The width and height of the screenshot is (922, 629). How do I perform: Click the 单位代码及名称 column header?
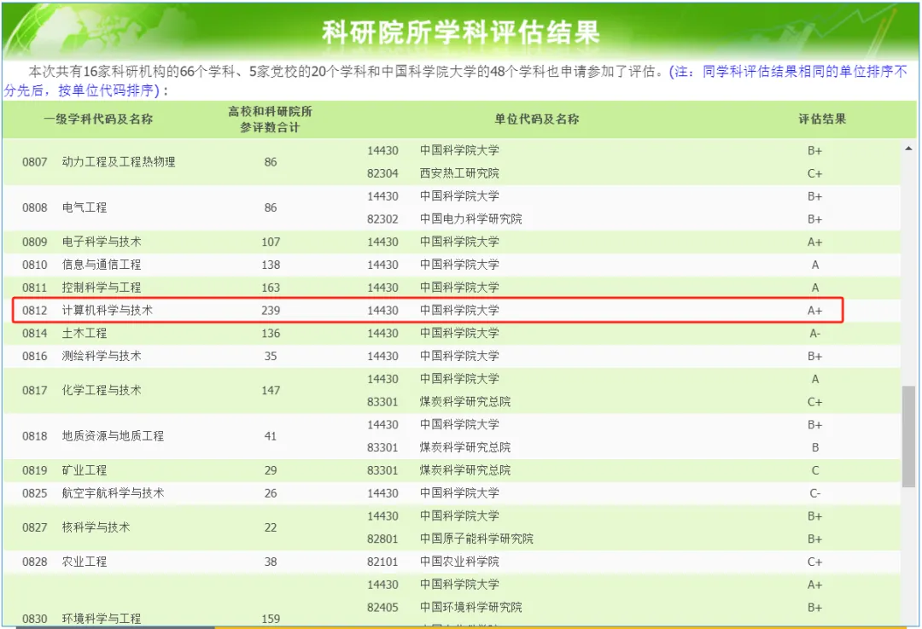537,119
